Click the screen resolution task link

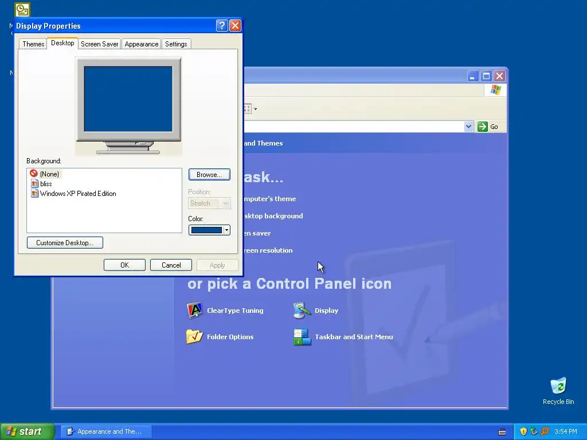[268, 250]
